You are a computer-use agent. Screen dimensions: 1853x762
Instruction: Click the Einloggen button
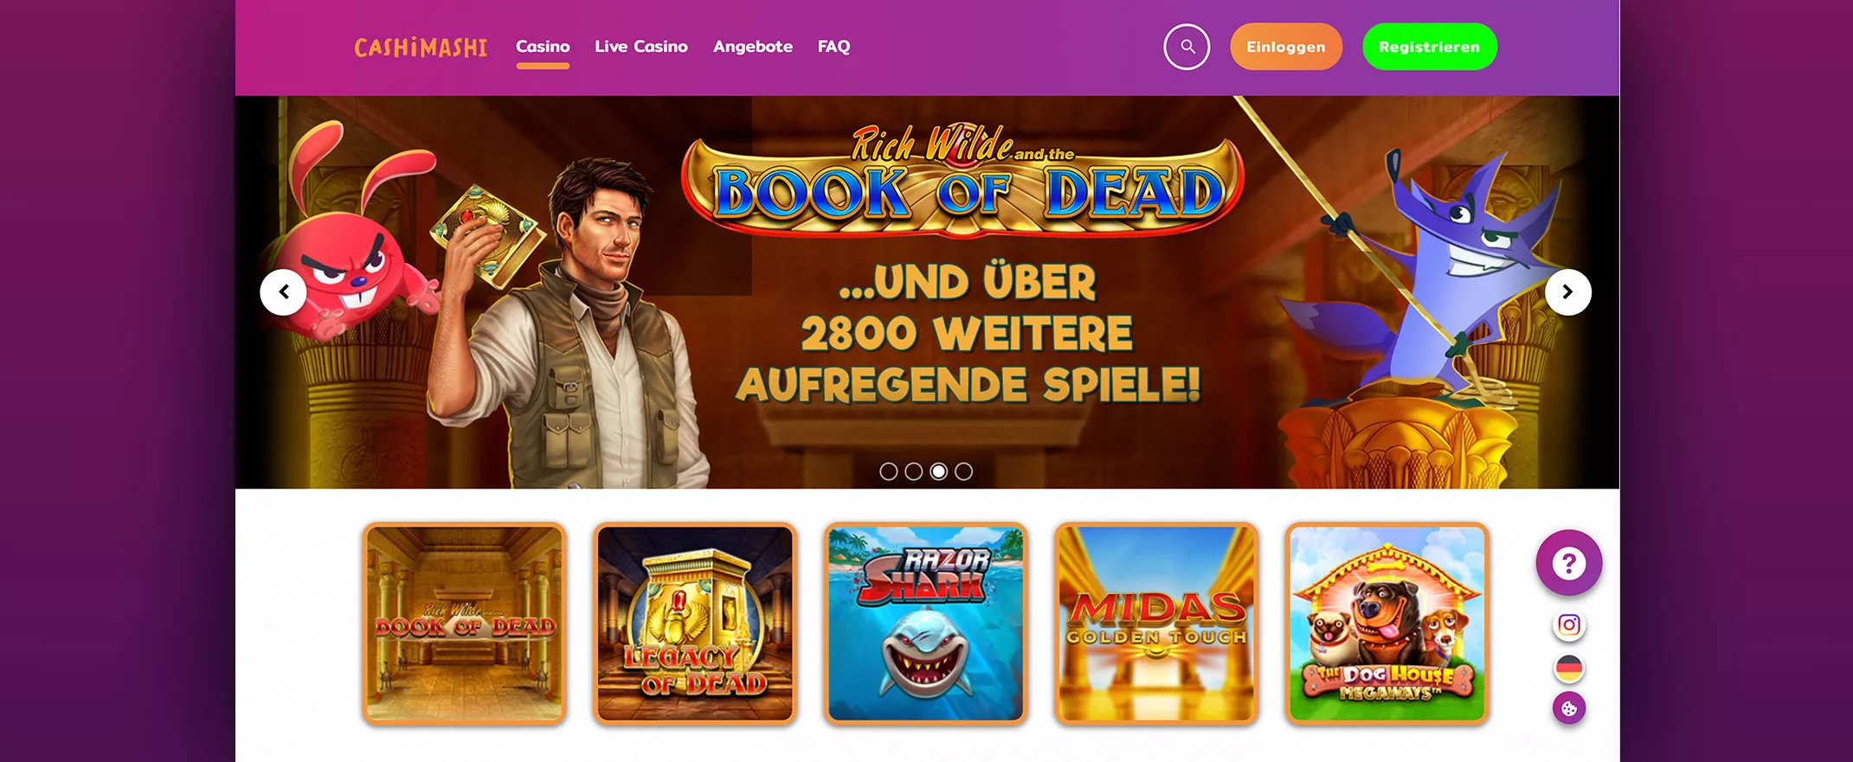[x=1285, y=47]
